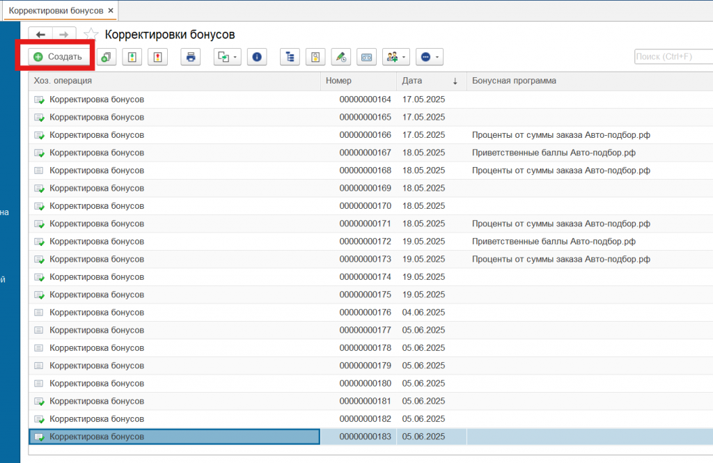Open the document structure tree icon
713x463 pixels.
click(290, 57)
